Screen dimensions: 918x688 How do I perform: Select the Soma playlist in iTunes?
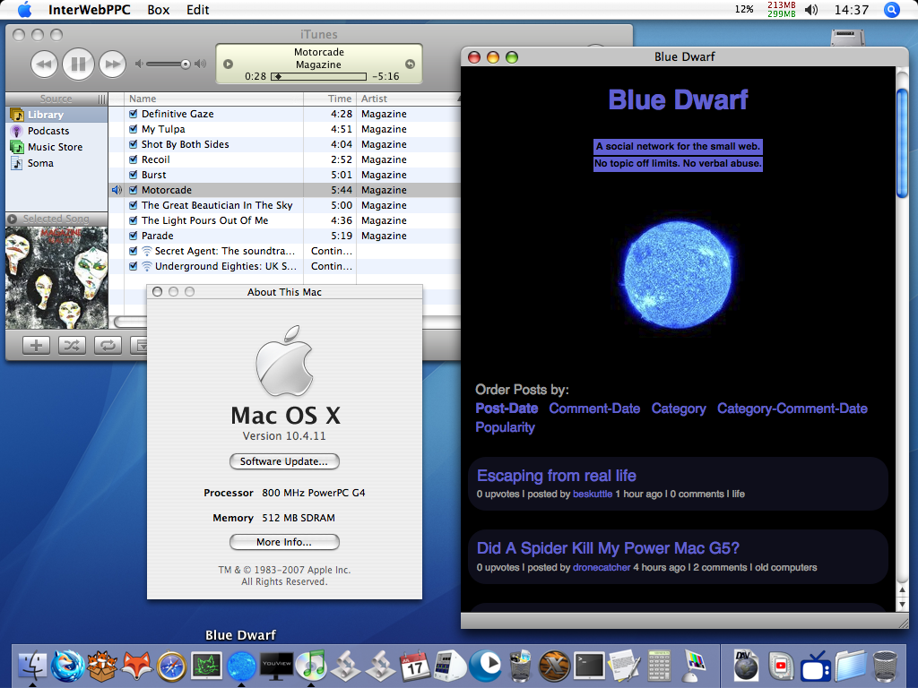[x=40, y=163]
